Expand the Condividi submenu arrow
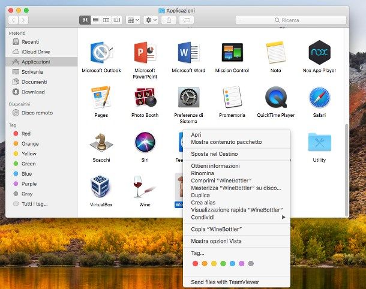Image resolution: width=366 pixels, height=289 pixels. pos(283,217)
